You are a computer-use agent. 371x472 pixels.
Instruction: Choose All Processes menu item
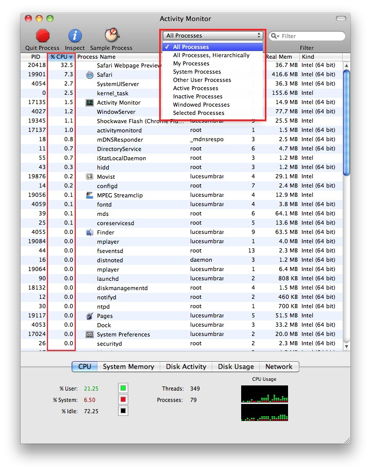click(213, 47)
